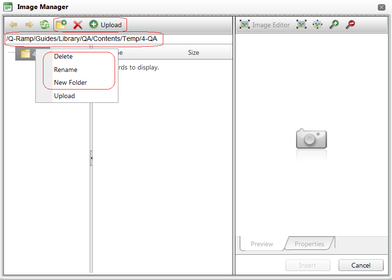
Task: Click the best fit image icon
Action: tap(301, 24)
